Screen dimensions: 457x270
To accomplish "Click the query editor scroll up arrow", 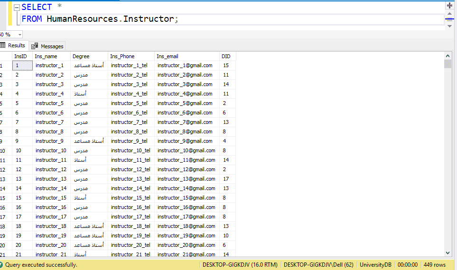I will click(x=449, y=14).
